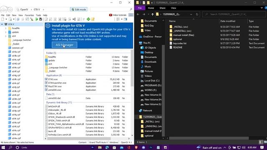Go up one folder in Explorer

(x=153, y=15)
